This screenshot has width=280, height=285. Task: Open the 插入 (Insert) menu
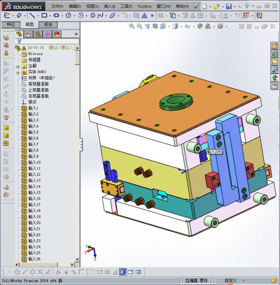(109, 6)
